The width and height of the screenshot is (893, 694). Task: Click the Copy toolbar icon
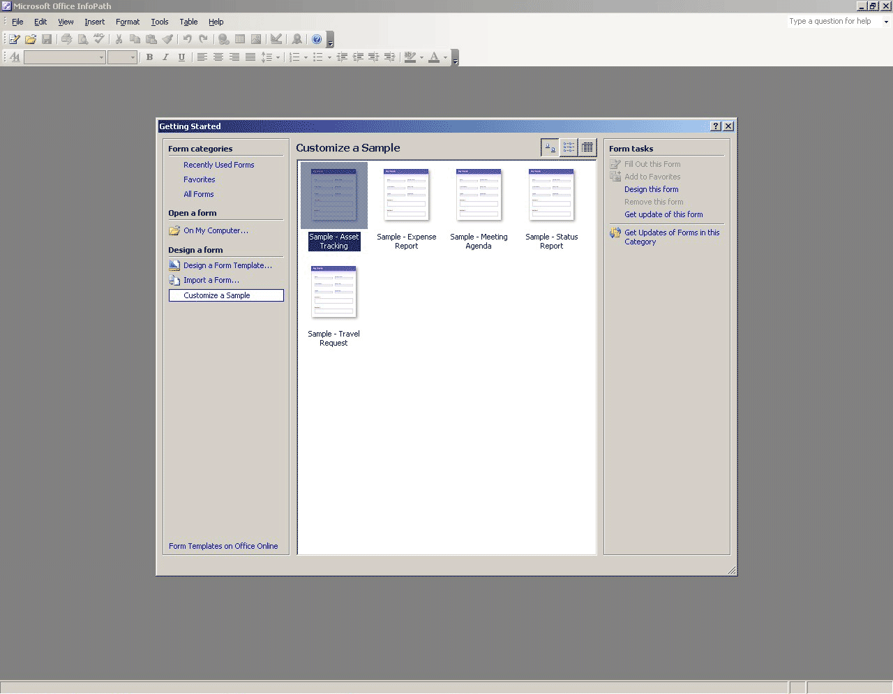click(x=135, y=39)
